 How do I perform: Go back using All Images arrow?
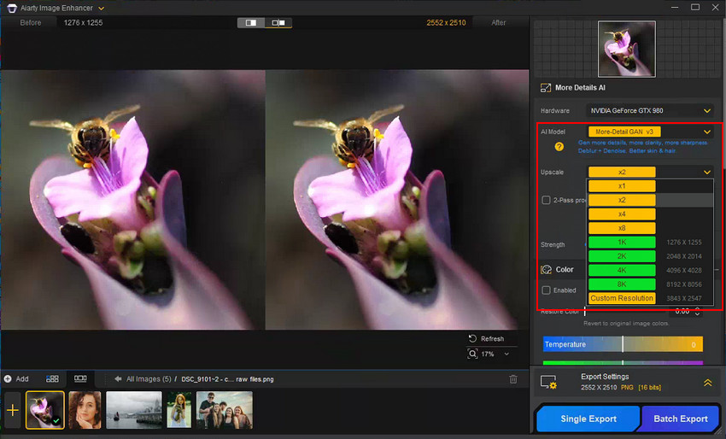click(x=118, y=379)
